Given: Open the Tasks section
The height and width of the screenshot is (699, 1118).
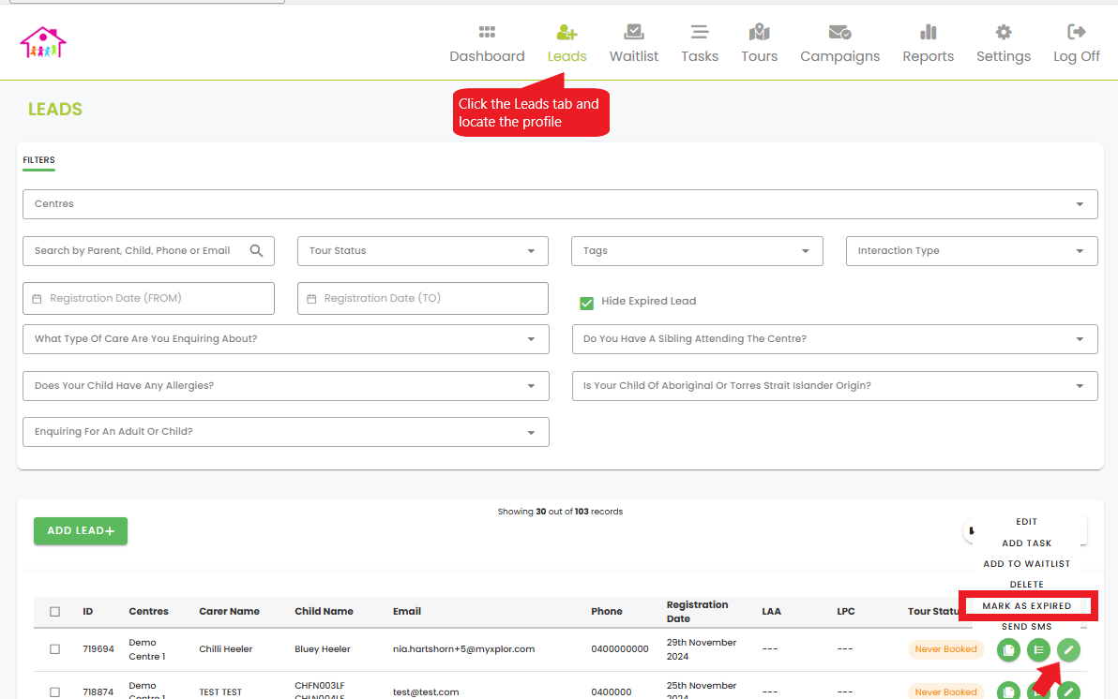Looking at the screenshot, I should 700,43.
